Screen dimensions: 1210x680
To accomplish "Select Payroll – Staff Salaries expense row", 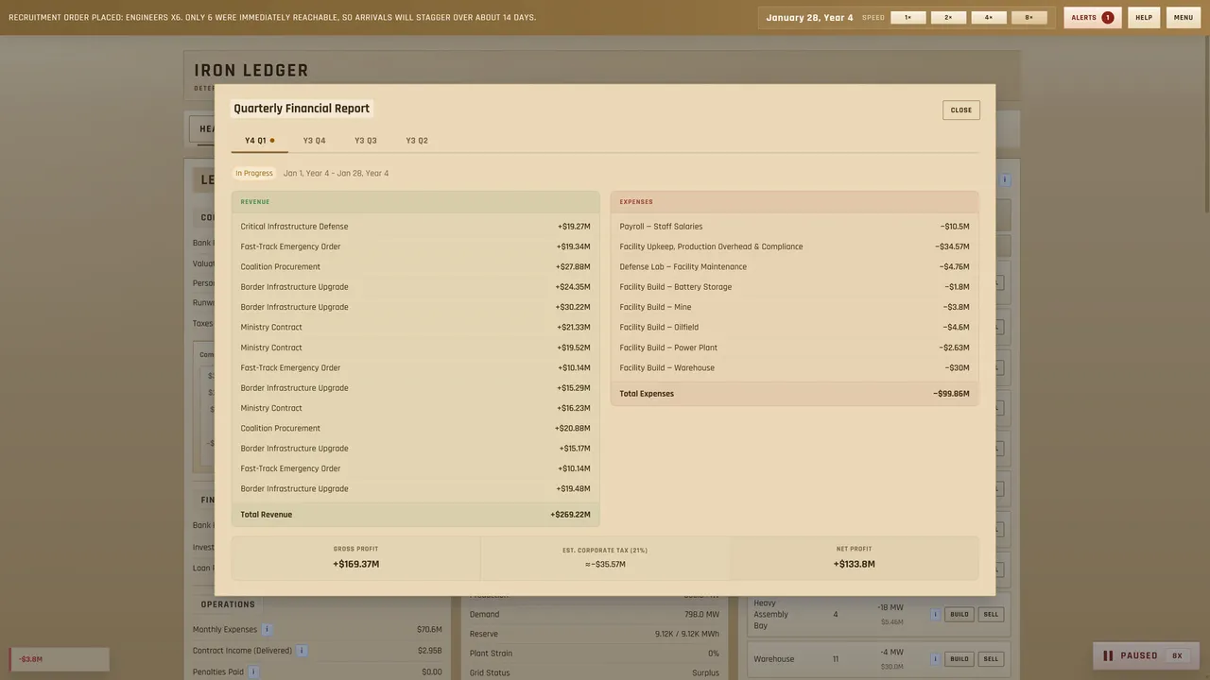I will tap(794, 227).
